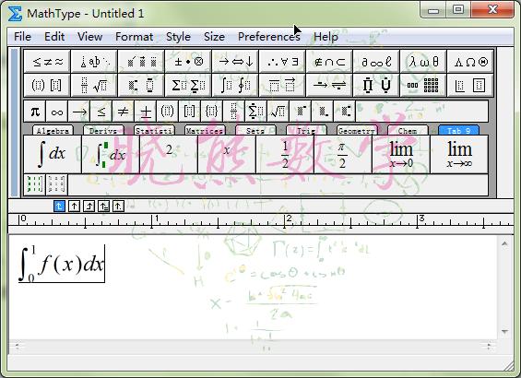Open the arrow symbols palette
The width and height of the screenshot is (521, 378).
235,61
